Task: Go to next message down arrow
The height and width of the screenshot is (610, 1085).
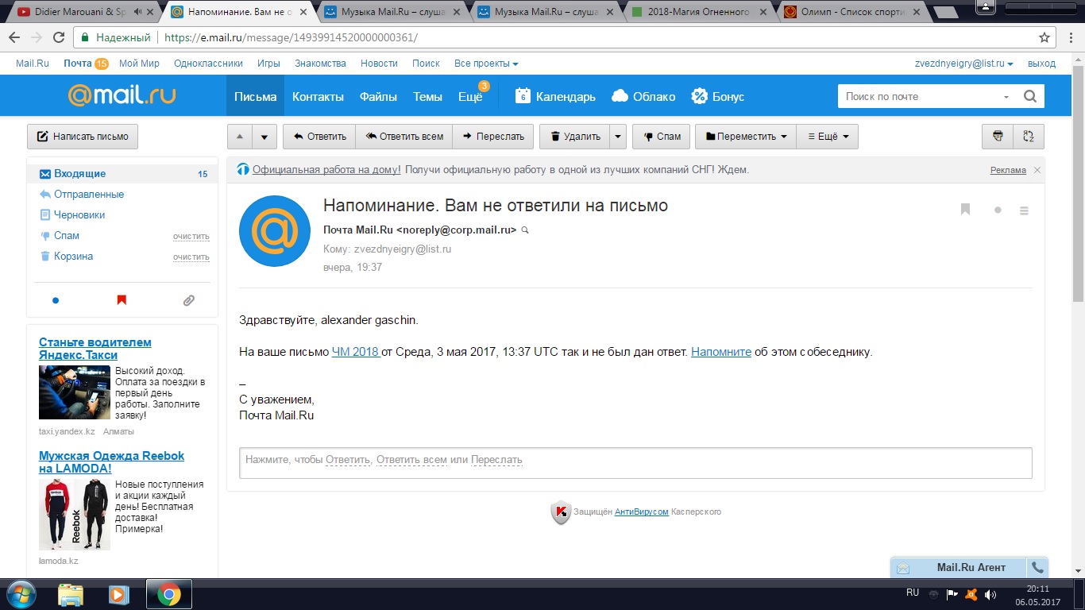Action: tap(264, 137)
